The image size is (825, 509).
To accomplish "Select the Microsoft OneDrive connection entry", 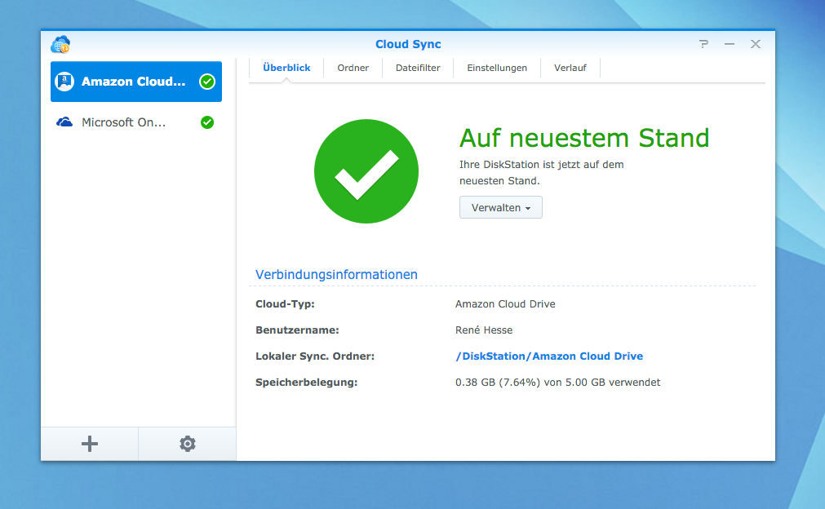I will point(136,122).
